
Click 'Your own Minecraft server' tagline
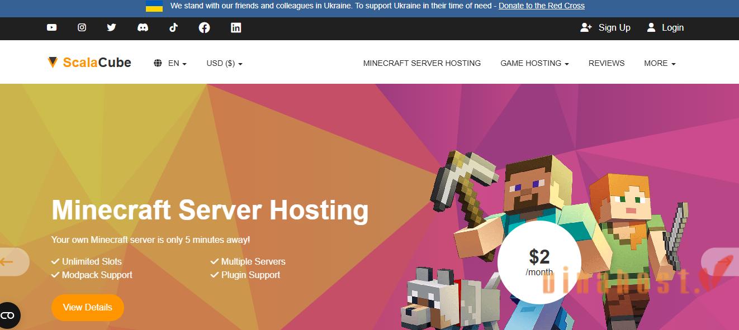click(151, 240)
